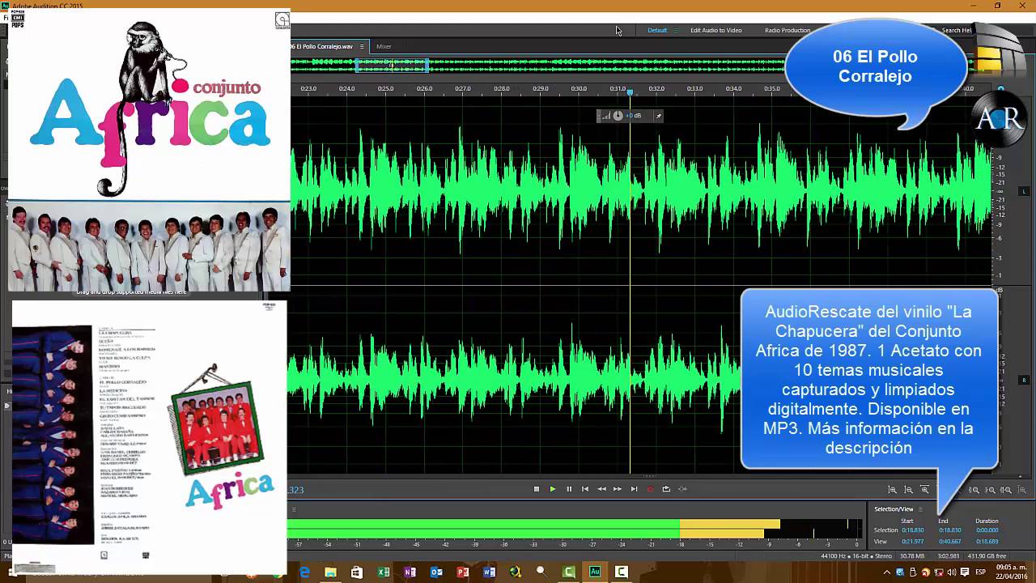Zoom in time icon in the zoom panel
1036x583 pixels.
[924, 490]
